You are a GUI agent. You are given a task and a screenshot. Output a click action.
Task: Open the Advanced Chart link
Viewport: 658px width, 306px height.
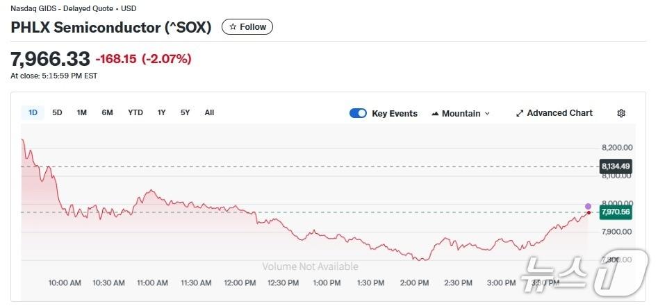tap(559, 113)
